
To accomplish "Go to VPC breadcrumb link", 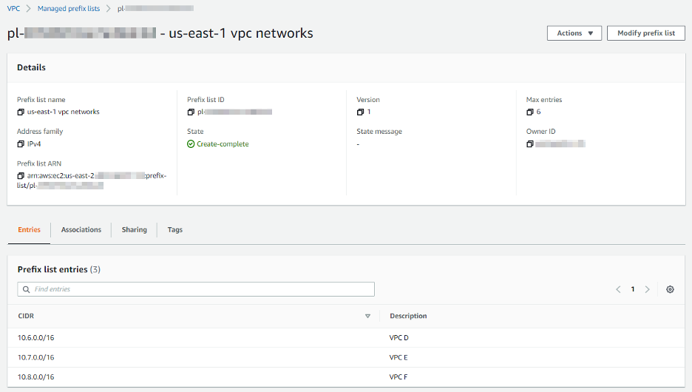I will click(x=13, y=8).
